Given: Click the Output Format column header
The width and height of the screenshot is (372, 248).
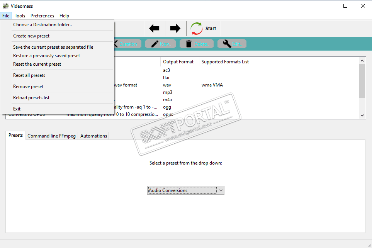Looking at the screenshot, I should click(180, 62).
